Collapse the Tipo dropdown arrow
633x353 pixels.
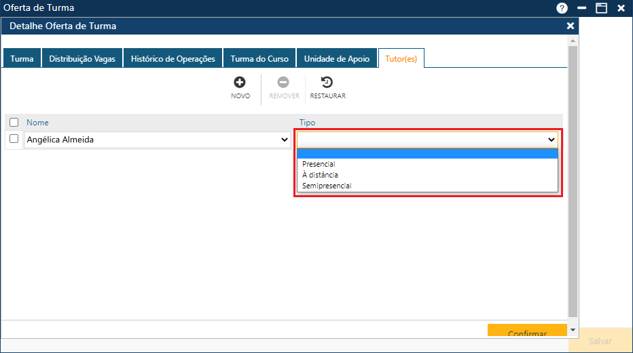[x=551, y=140]
